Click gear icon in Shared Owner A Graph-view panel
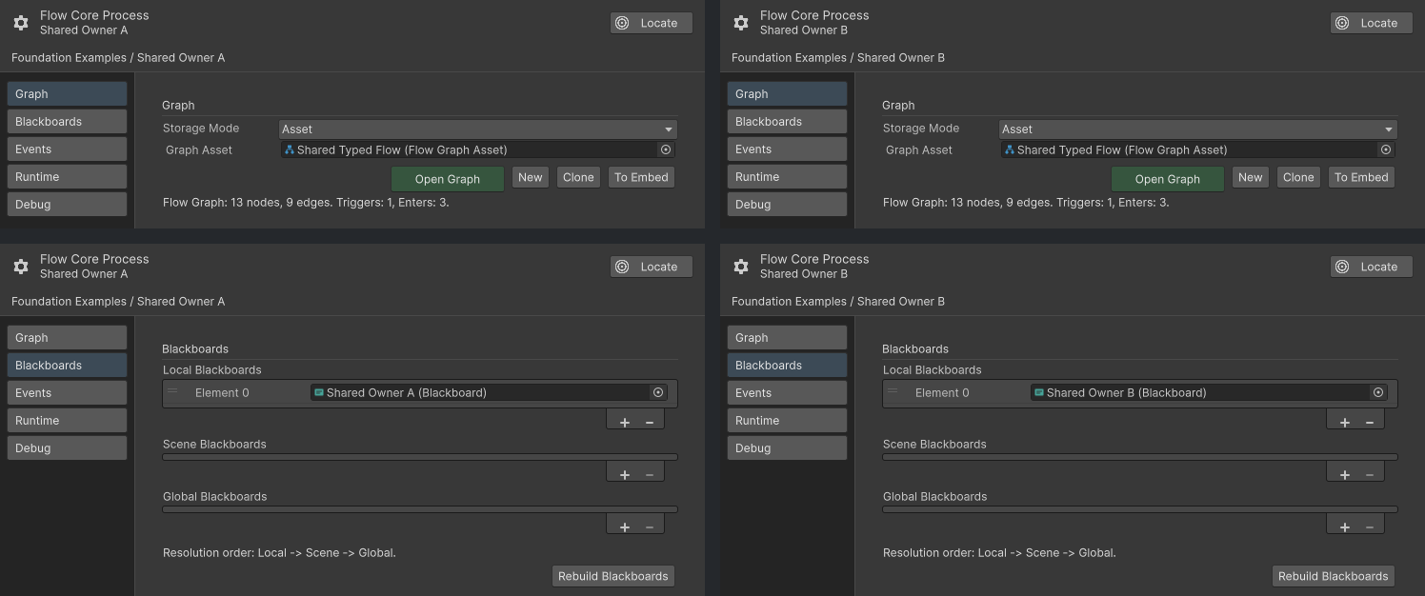This screenshot has width=1425, height=596. [x=21, y=23]
